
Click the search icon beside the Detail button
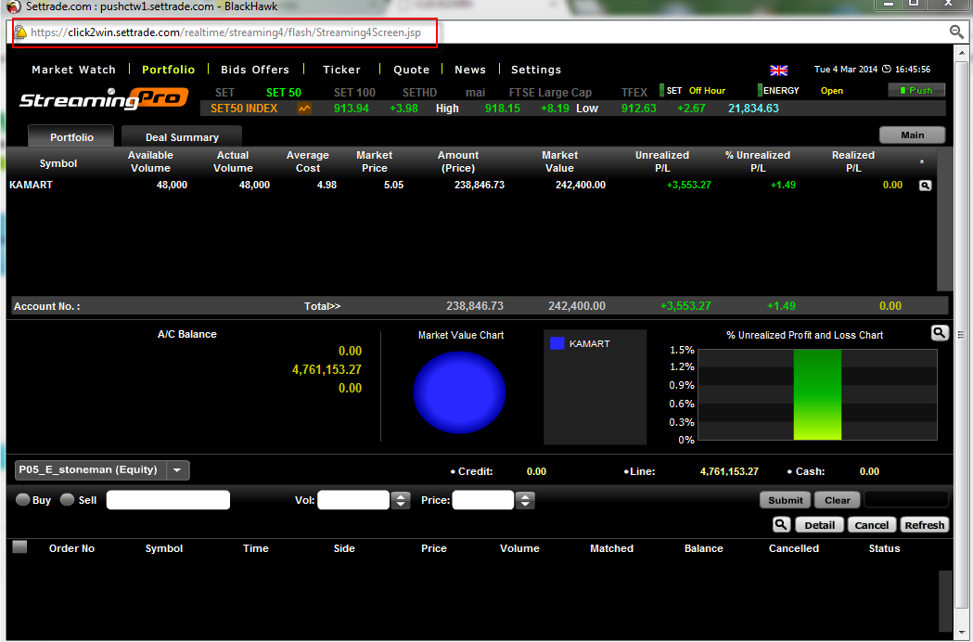(x=781, y=525)
